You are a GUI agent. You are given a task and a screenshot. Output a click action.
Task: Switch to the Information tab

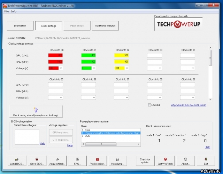20,26
